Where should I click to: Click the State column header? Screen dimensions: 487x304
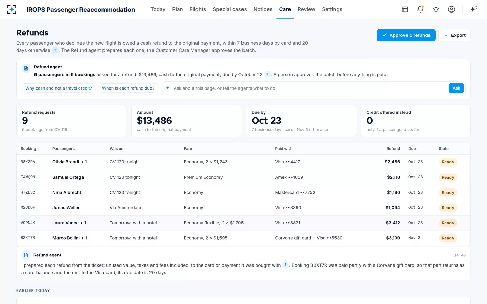coord(444,149)
